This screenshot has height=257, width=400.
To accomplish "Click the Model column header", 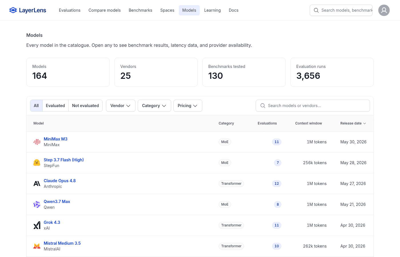I will (39, 123).
